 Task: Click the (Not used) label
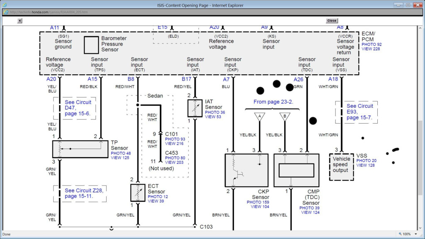click(161, 168)
